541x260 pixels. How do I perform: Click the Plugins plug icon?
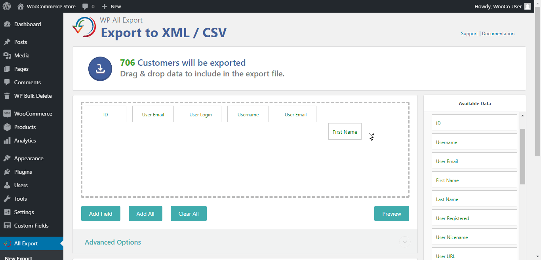pos(7,172)
